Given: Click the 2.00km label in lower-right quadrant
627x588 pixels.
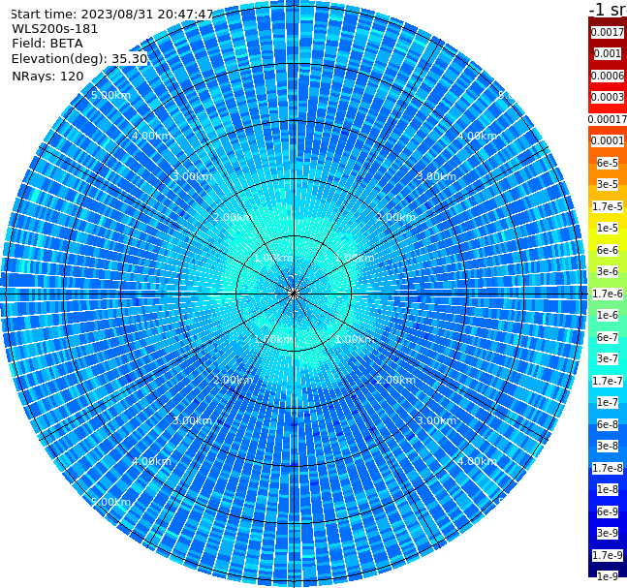Looking at the screenshot, I should (x=395, y=380).
